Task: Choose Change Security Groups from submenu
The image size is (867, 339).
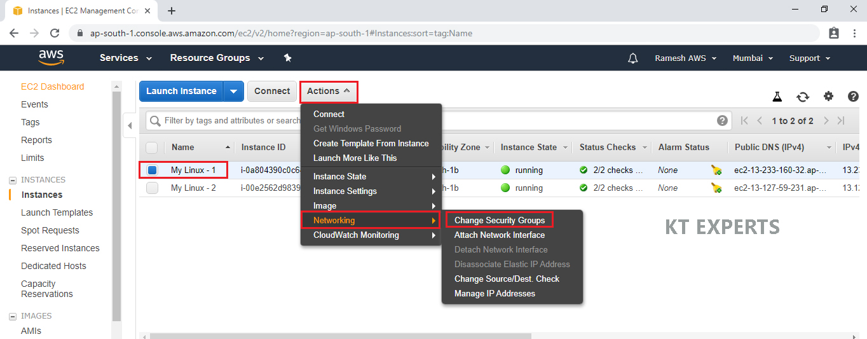Action: (x=499, y=220)
